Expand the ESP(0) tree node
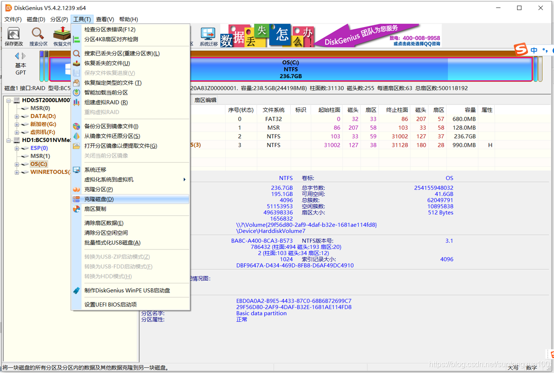The image size is (554, 373). pos(17,148)
